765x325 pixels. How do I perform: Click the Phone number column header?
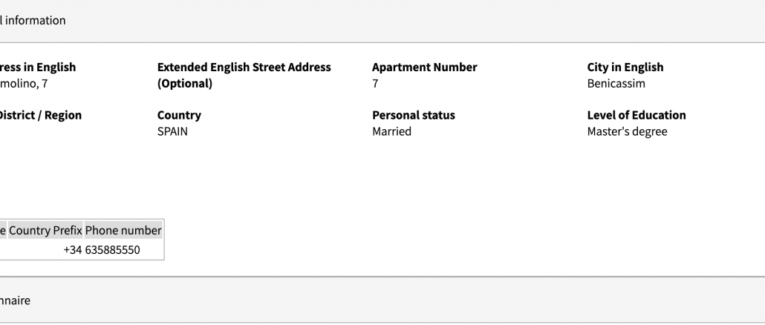click(123, 231)
